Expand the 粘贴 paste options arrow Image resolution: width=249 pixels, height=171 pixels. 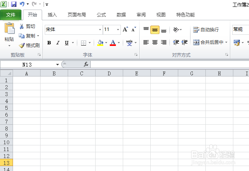9,46
